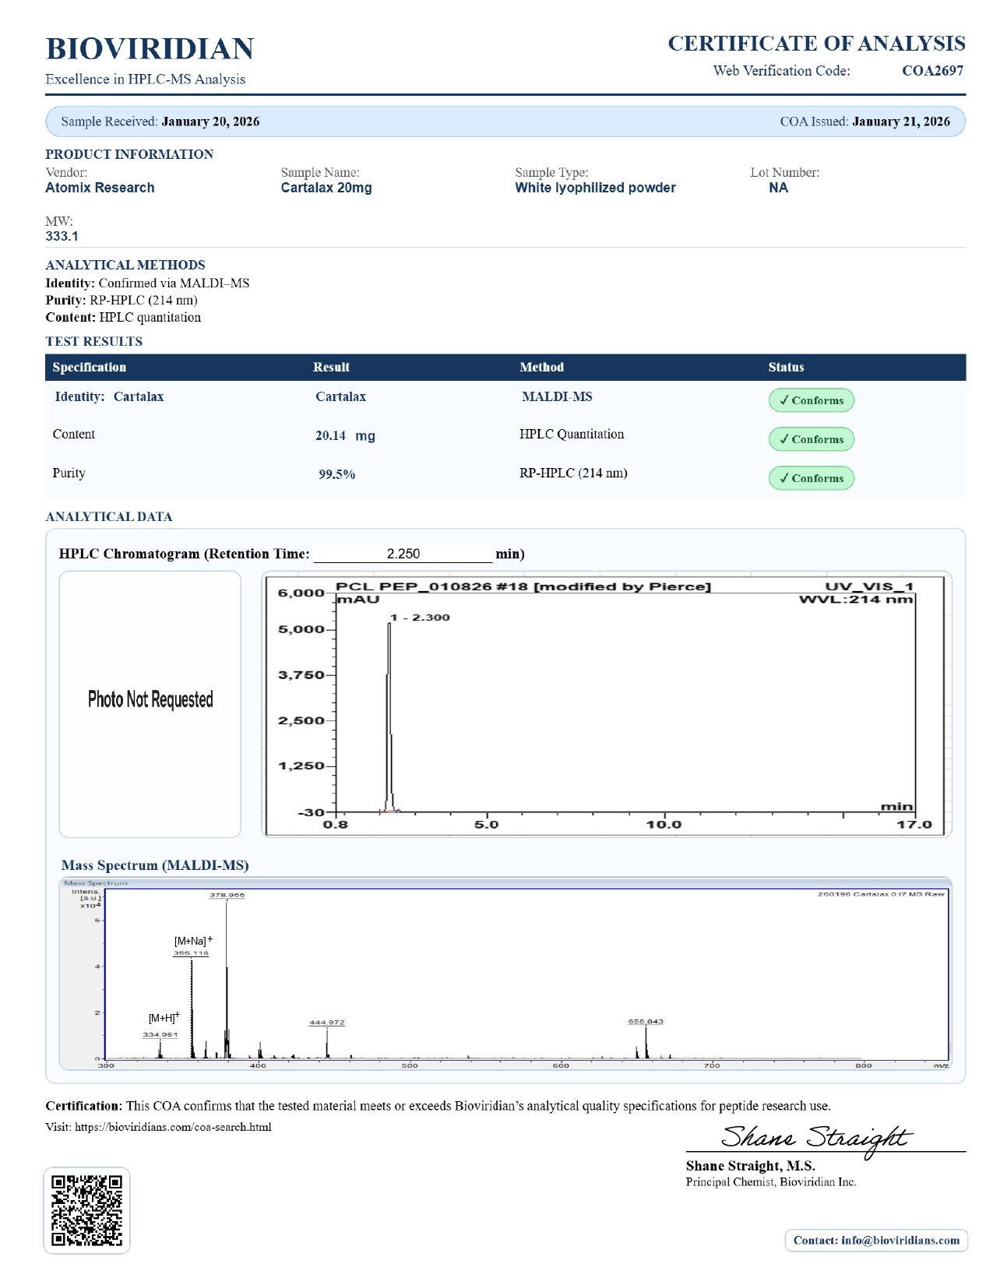Click the Method column header
Image resolution: width=993 pixels, height=1285 pixels.
[541, 368]
